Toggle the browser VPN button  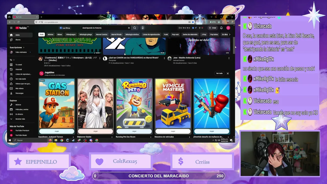213,22
